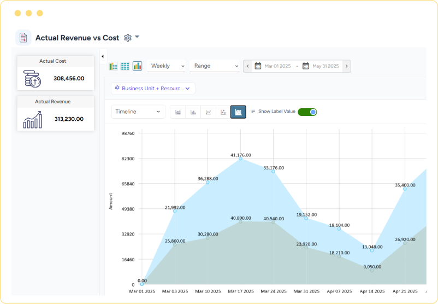Click the Mar 17 2025 x-axis label
The width and height of the screenshot is (438, 304).
241,291
